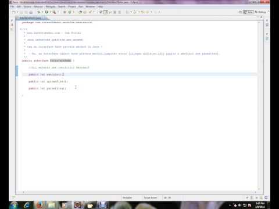Expand the External Tools dropdown arrow
The height and width of the screenshot is (209, 279).
58,12
